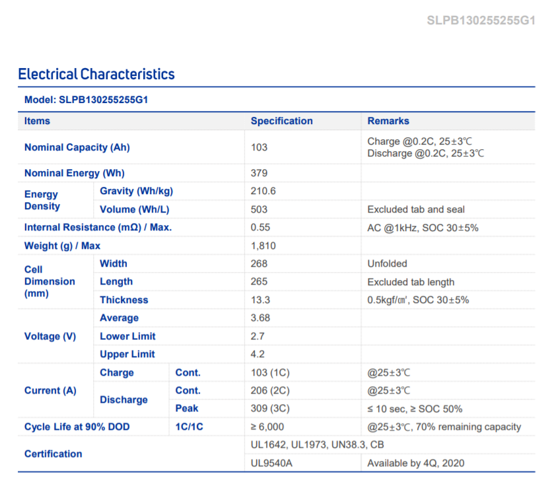
Task: Click the Remarks column header
Action: pyautogui.click(x=388, y=121)
